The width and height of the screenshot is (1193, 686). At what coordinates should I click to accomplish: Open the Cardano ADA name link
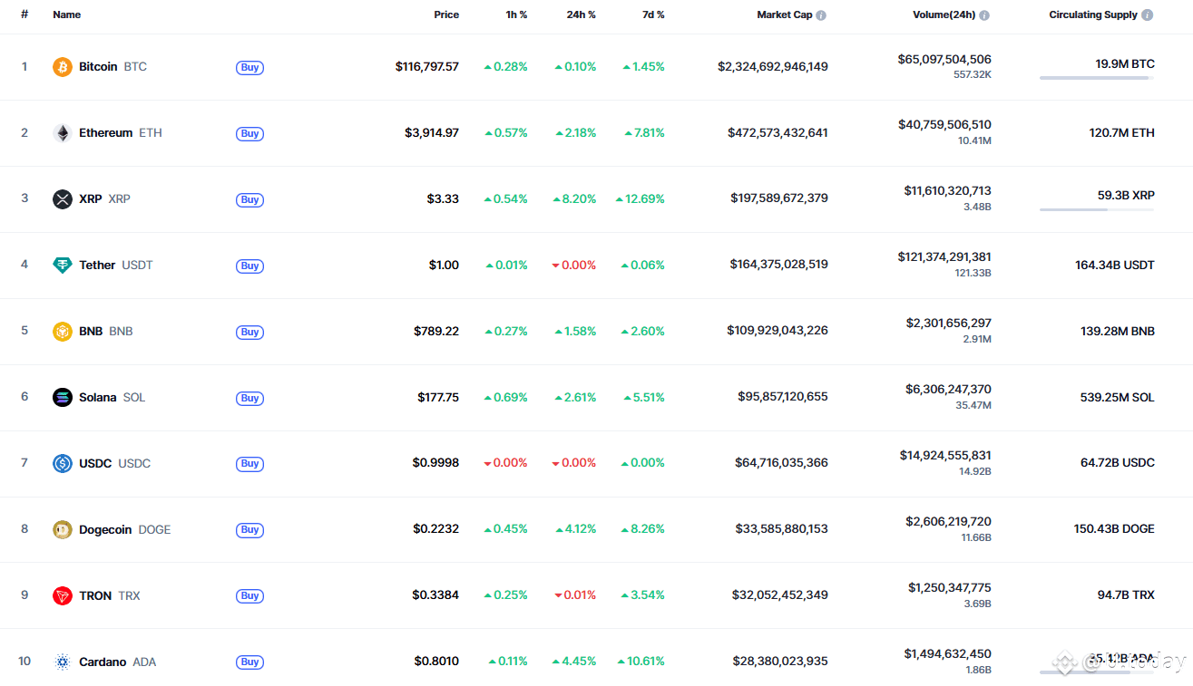click(117, 662)
